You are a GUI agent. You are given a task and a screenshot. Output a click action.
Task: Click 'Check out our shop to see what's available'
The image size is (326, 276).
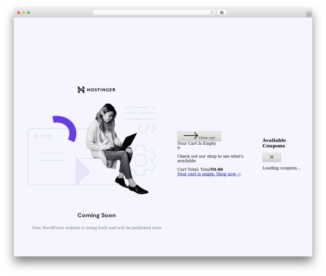pos(210,159)
